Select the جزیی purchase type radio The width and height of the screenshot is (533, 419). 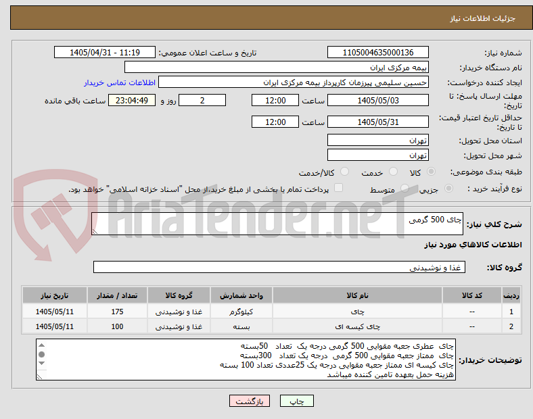pyautogui.click(x=448, y=189)
